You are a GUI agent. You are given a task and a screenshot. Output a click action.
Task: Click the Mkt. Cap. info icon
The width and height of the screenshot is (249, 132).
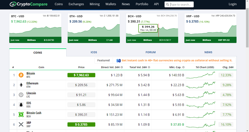[x=183, y=67]
